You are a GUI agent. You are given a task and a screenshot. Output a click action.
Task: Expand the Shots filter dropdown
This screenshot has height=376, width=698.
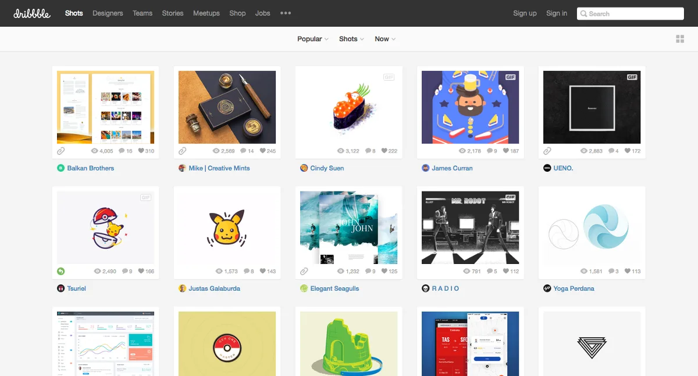pyautogui.click(x=351, y=39)
